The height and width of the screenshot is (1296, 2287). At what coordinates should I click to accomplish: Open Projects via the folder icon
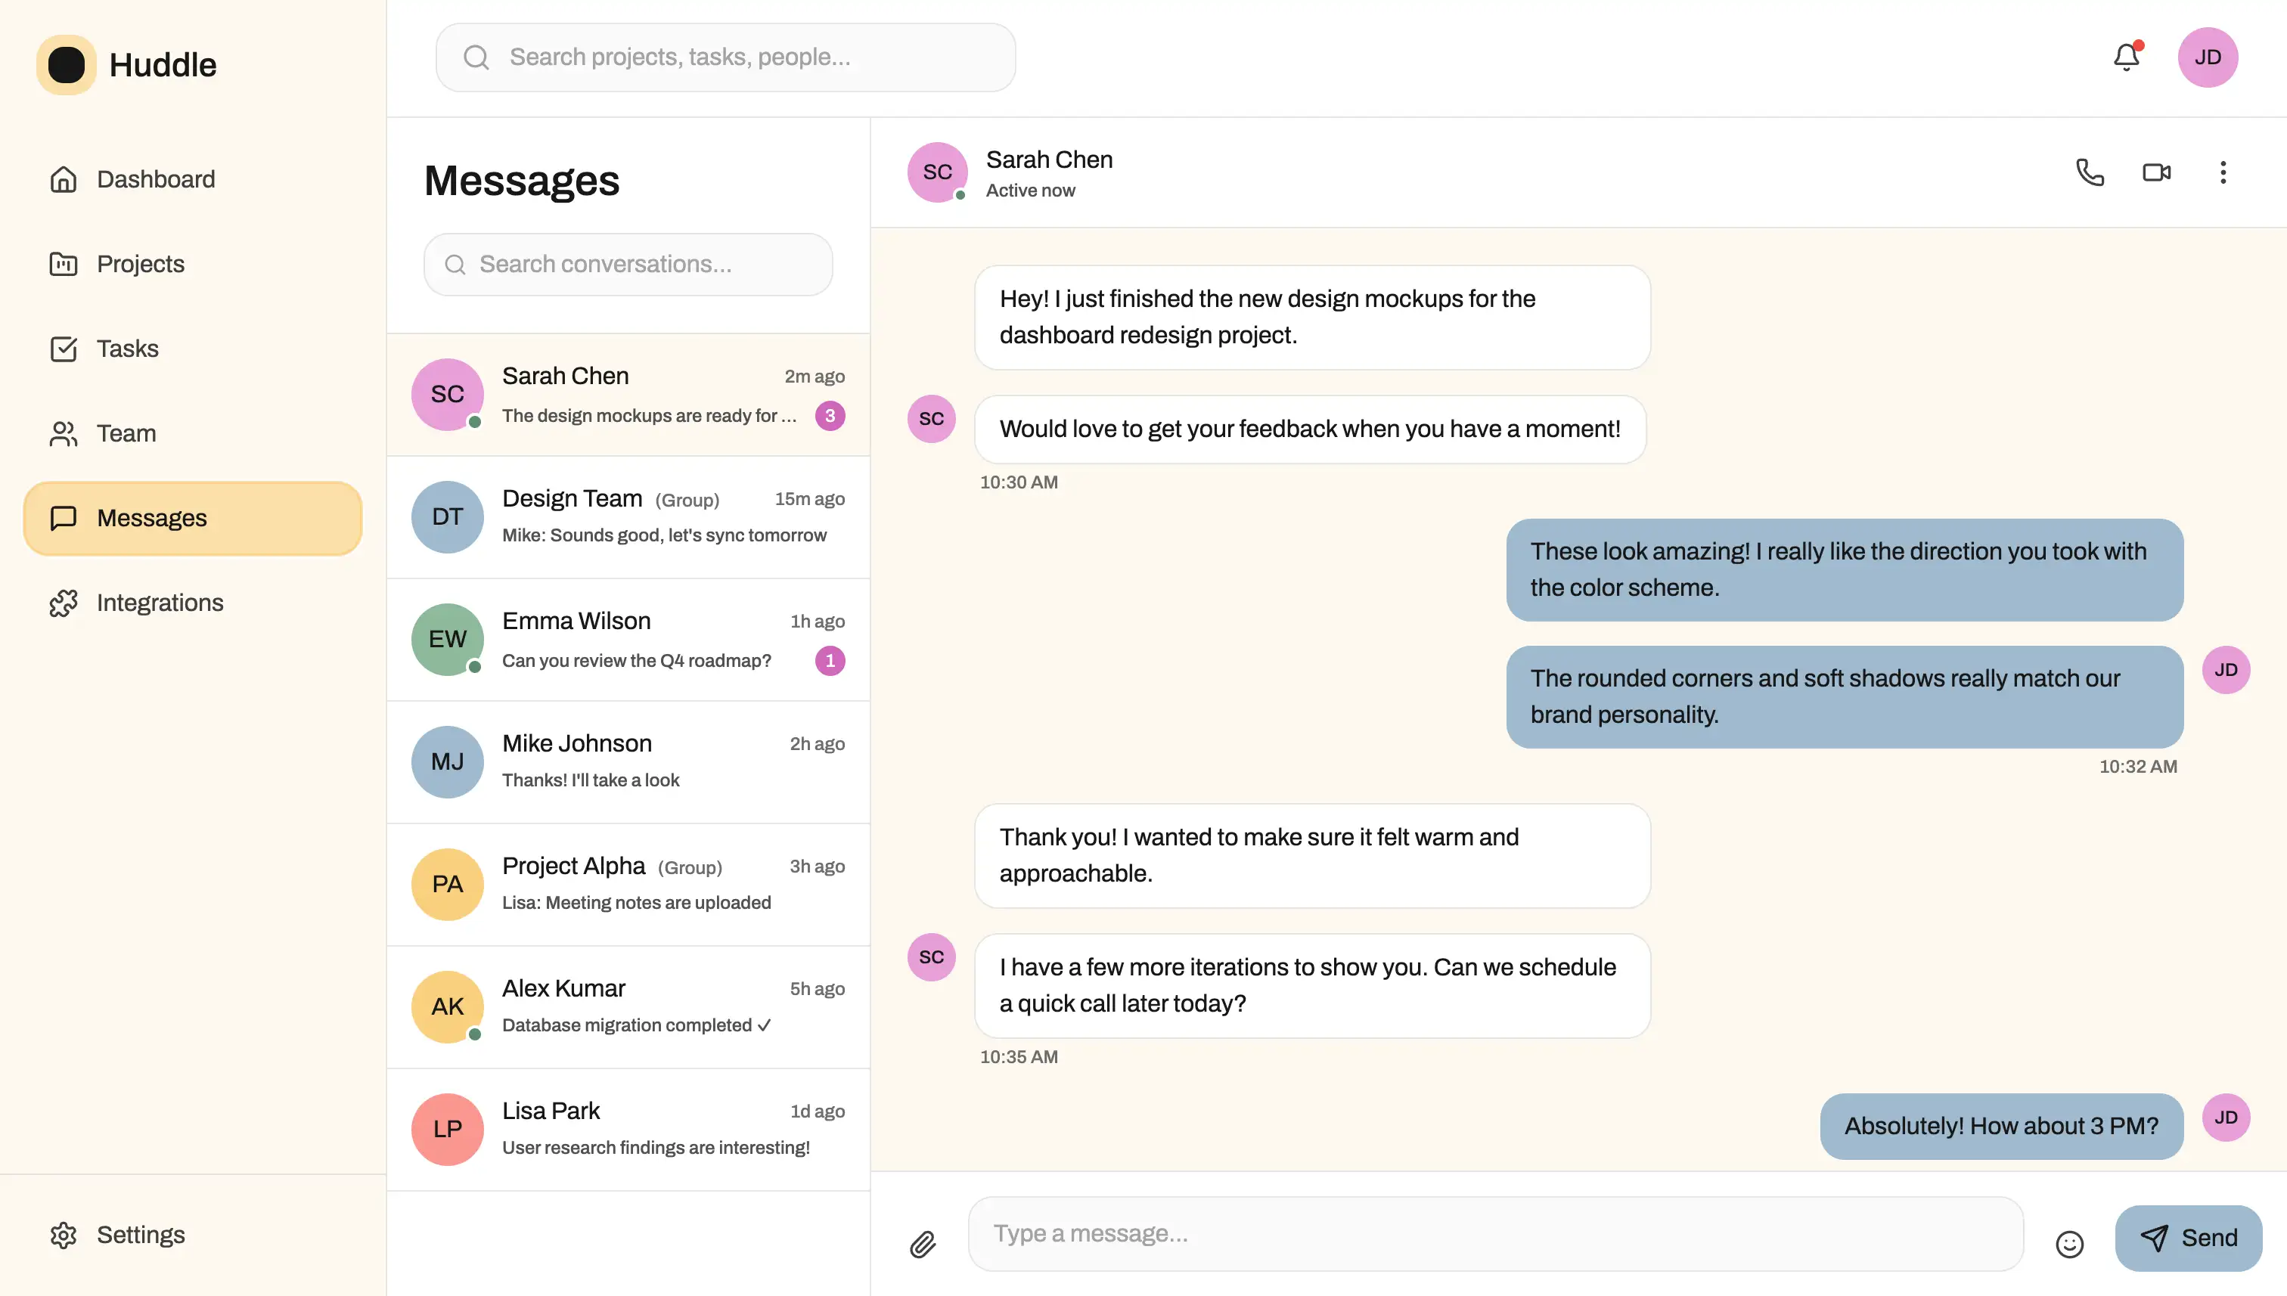click(x=64, y=263)
